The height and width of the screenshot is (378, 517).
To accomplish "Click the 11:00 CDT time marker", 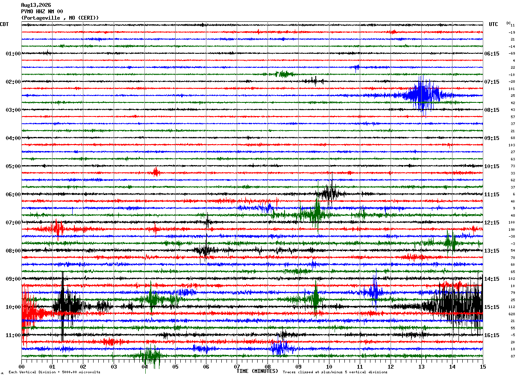I will (13, 335).
